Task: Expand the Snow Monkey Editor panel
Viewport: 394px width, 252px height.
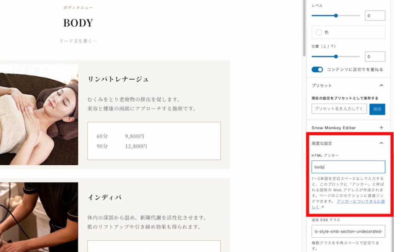Action: [381, 128]
